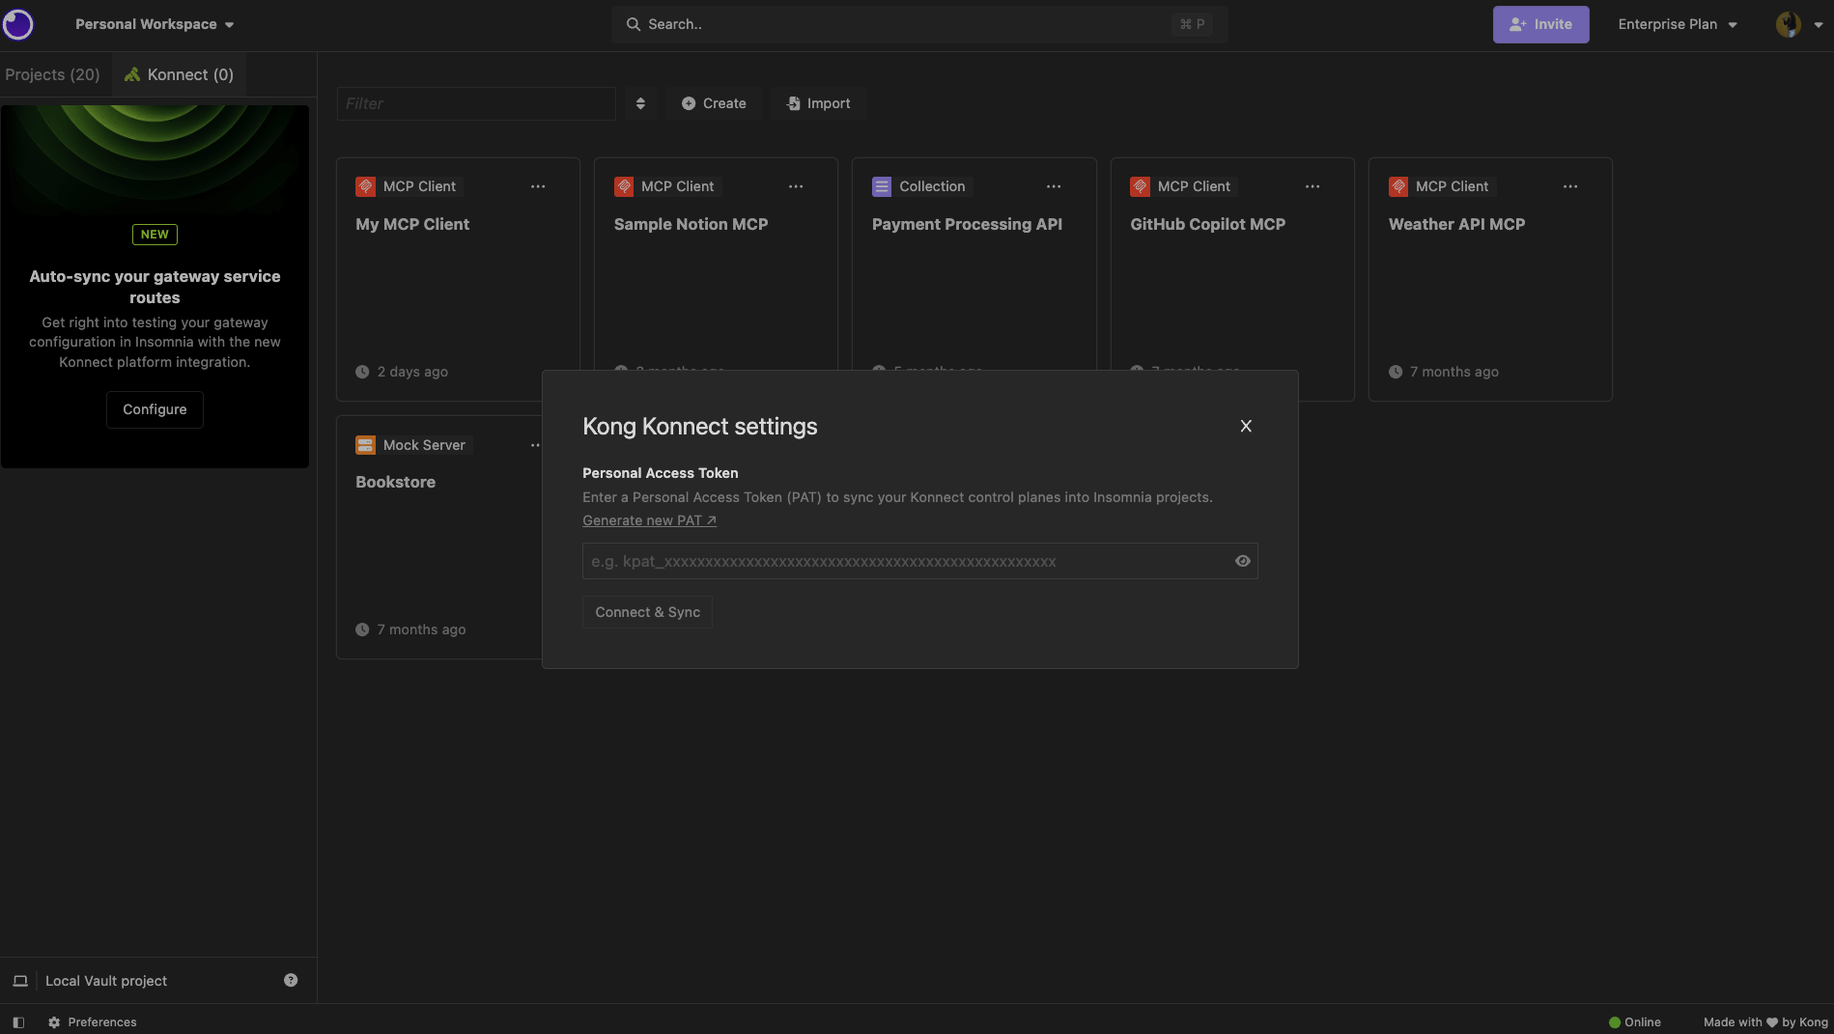Click the 7 months ago timestamp on Weather API MCP
Screen dimensions: 1834x1034
click(1454, 372)
